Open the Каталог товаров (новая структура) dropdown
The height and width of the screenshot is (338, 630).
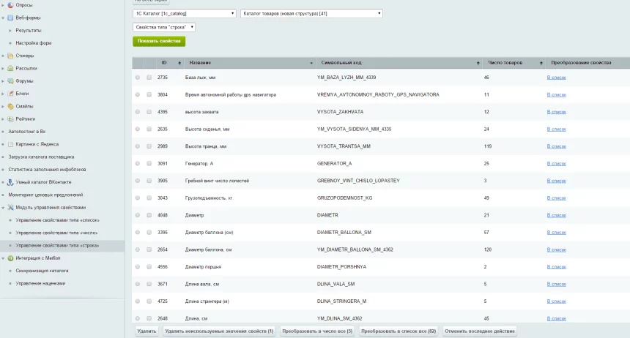click(x=311, y=13)
